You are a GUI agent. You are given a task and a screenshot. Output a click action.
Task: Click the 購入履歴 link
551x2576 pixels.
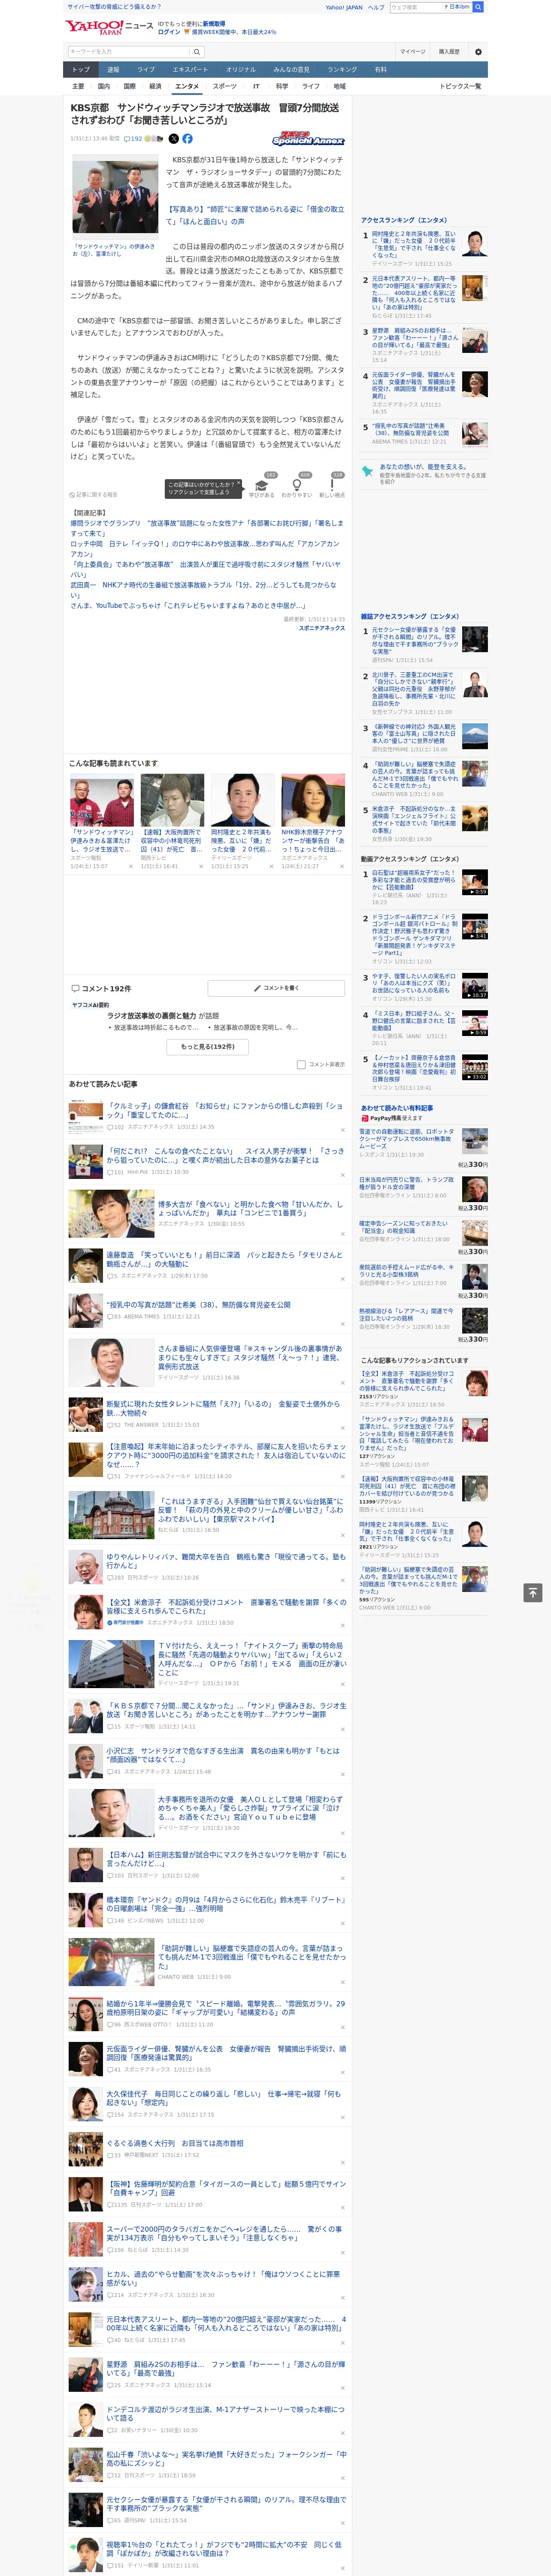[449, 51]
